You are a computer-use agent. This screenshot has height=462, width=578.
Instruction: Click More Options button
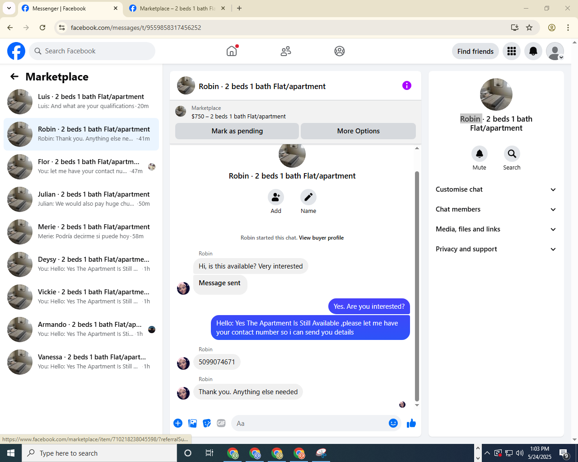358,131
